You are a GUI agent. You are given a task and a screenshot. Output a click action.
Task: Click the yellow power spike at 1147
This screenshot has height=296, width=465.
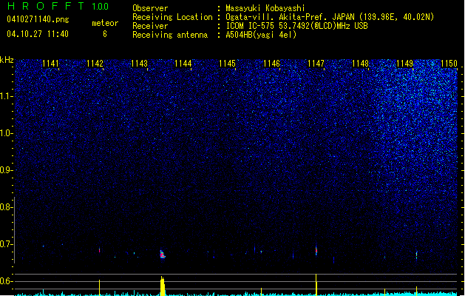(x=316, y=285)
